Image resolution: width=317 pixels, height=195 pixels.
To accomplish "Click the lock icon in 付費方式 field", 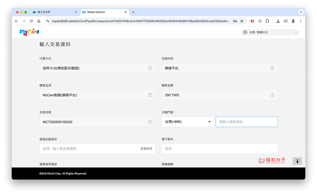I will [x=150, y=68].
